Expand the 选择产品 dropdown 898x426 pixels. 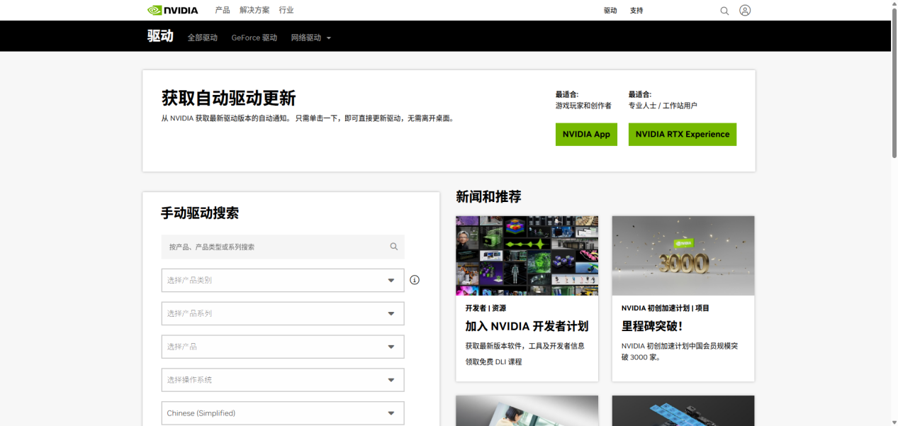coord(283,347)
